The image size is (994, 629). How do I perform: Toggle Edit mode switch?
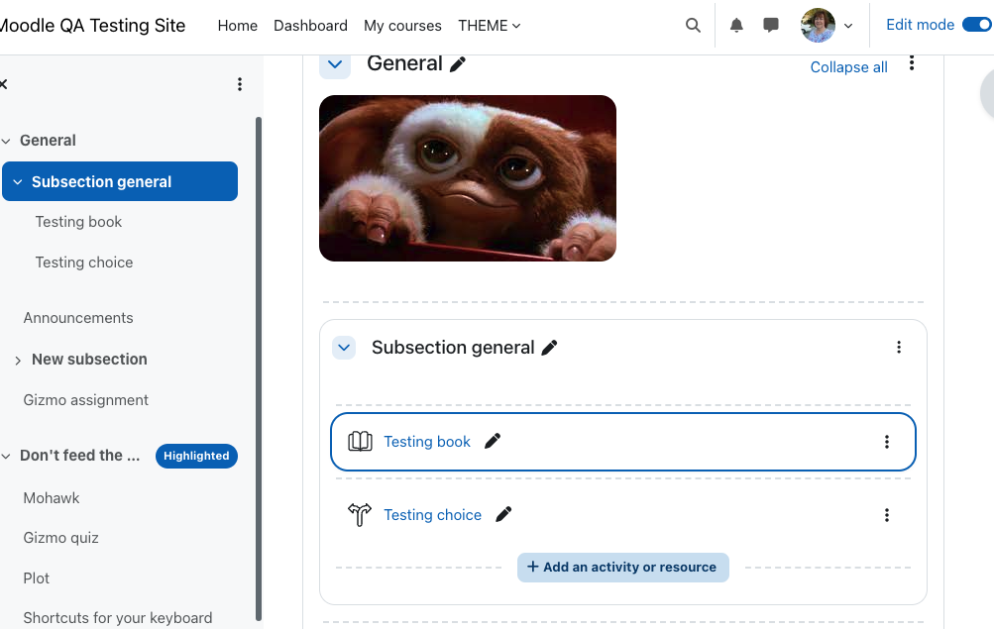click(977, 25)
